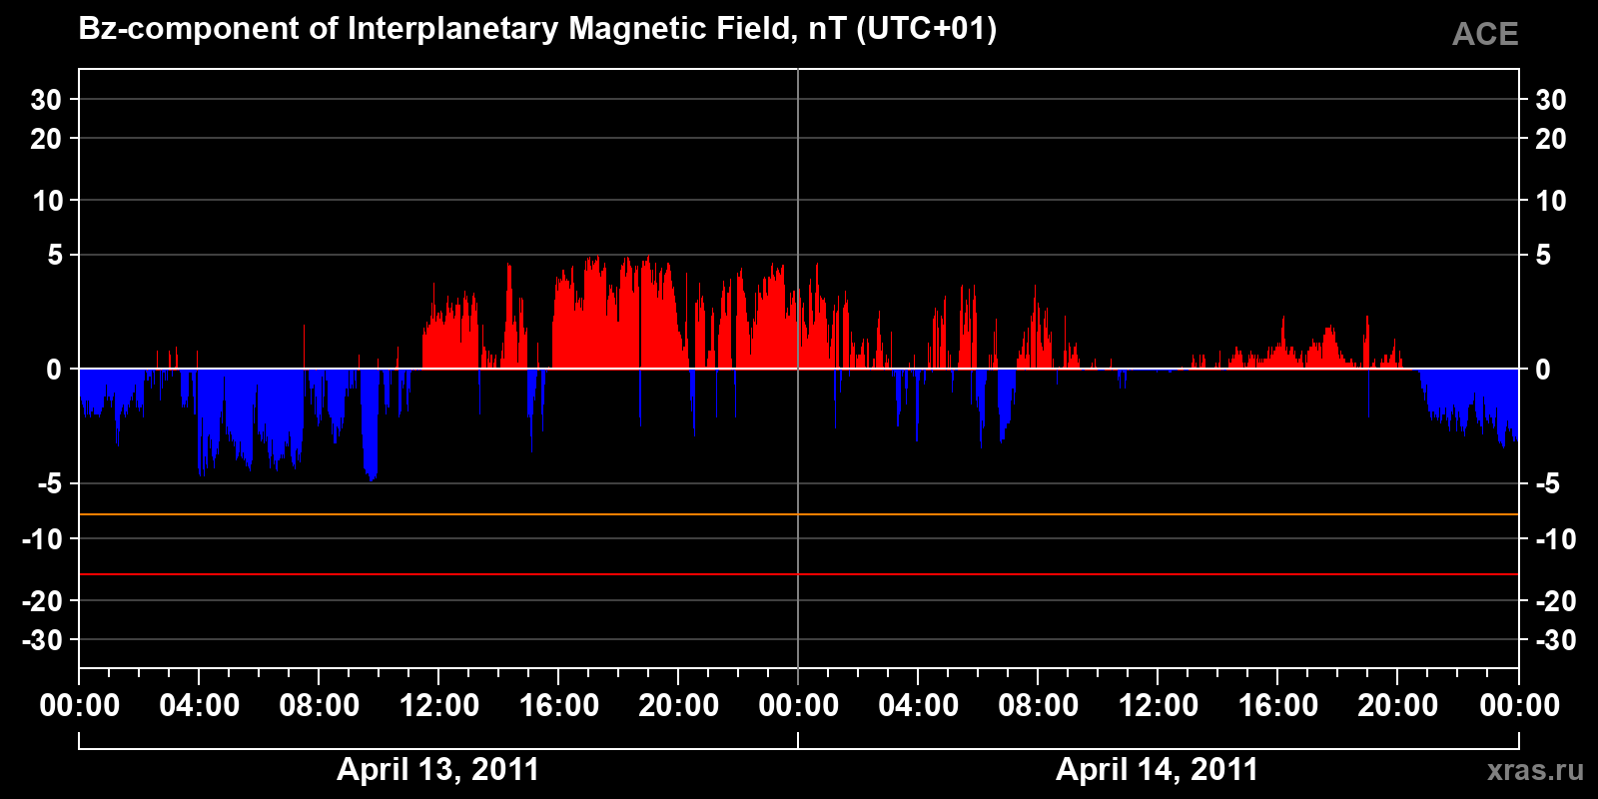Click the right axis value -5
This screenshot has height=799, width=1598.
[x=1546, y=484]
